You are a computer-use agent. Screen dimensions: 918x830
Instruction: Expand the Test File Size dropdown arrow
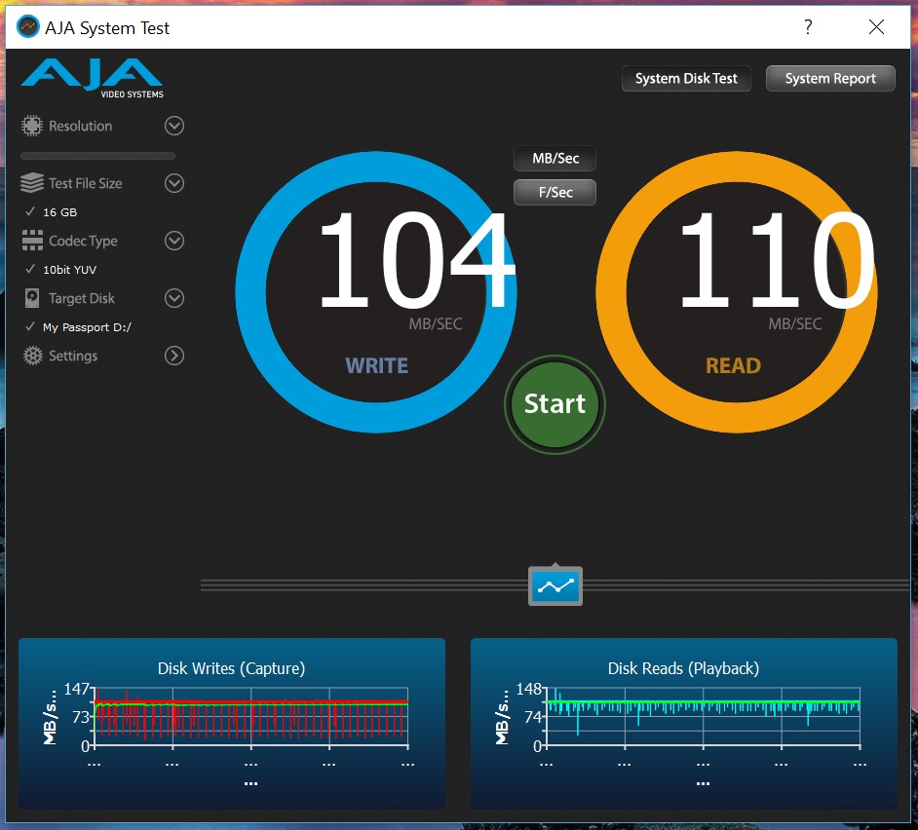coord(173,182)
